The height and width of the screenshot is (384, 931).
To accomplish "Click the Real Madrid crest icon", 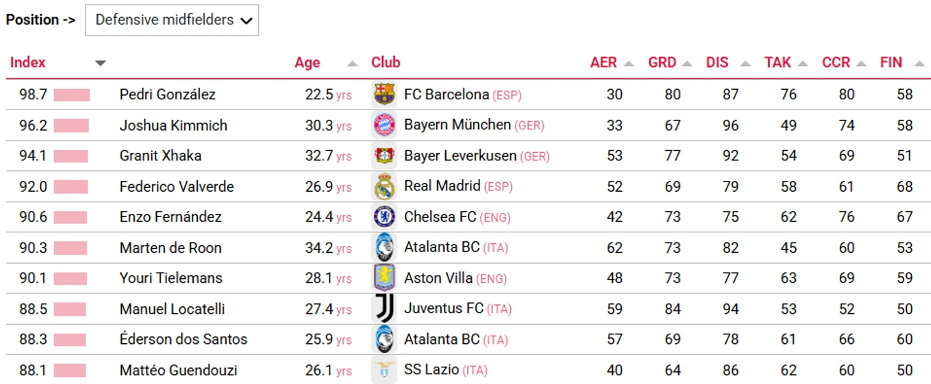I will 384,186.
